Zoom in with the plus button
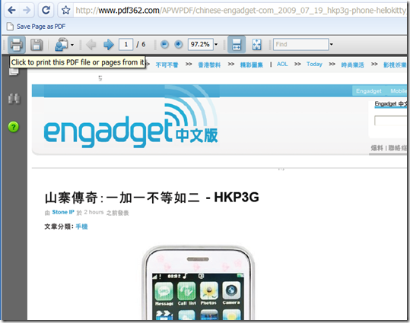 178,44
